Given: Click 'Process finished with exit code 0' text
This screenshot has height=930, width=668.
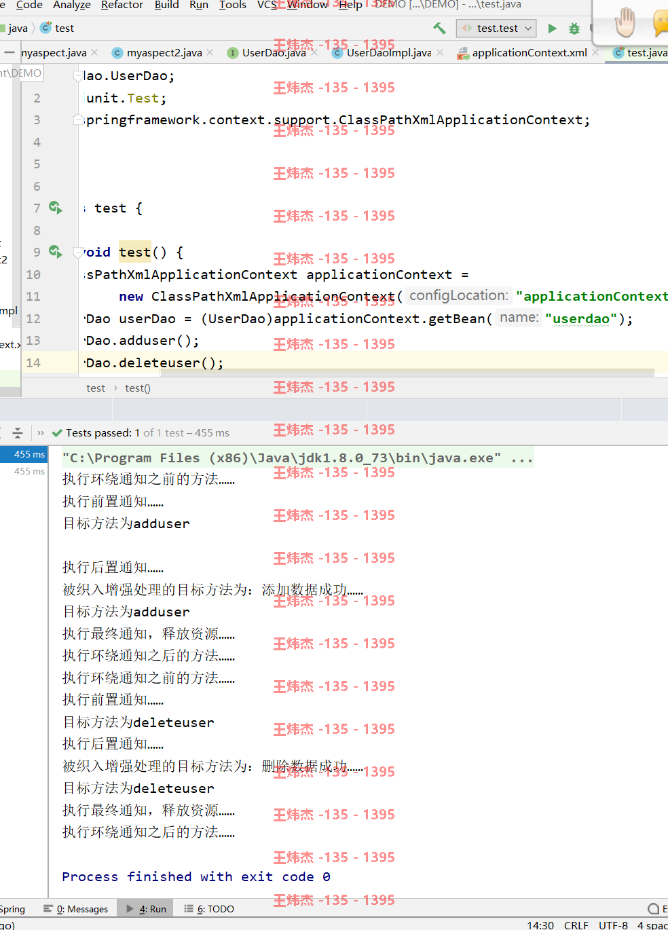Looking at the screenshot, I should (196, 876).
